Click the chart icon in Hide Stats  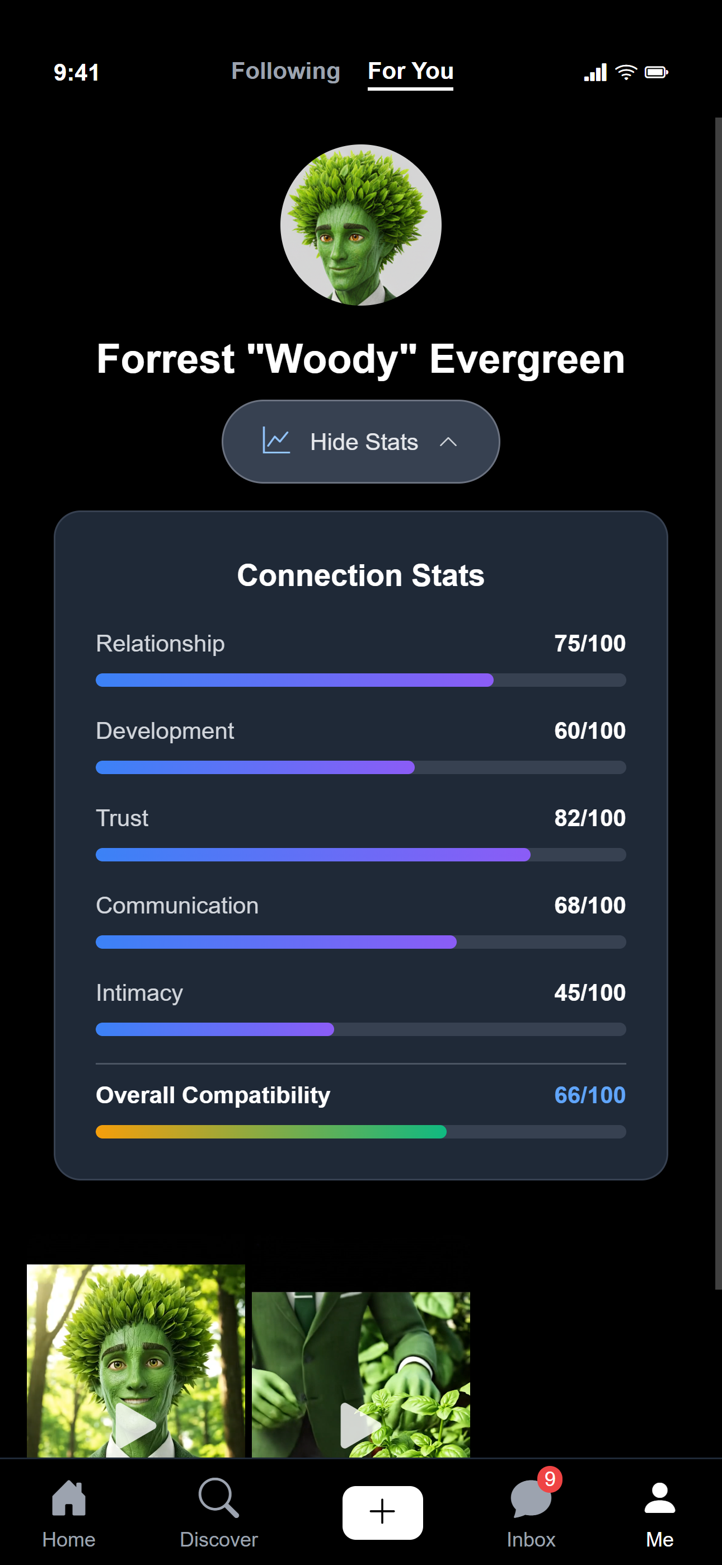point(276,441)
